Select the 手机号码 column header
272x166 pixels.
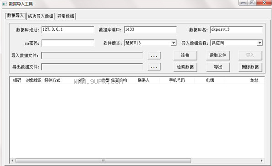(177, 80)
